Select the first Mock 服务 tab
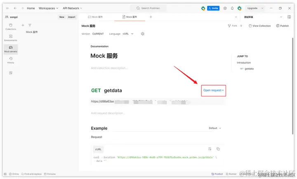Viewport: 297px width, 179px height. tap(95, 17)
